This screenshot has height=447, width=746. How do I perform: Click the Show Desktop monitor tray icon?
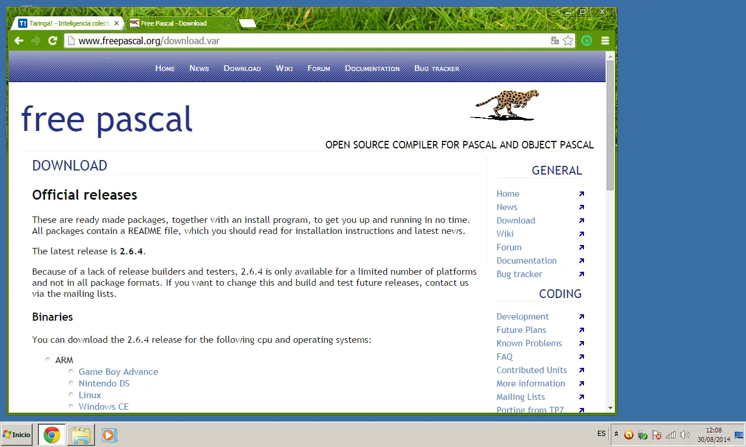[739, 435]
